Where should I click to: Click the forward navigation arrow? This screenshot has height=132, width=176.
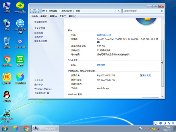(37, 11)
